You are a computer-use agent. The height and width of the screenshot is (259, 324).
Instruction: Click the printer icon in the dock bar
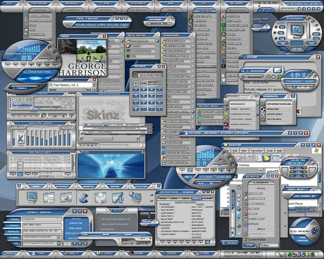(x=101, y=198)
